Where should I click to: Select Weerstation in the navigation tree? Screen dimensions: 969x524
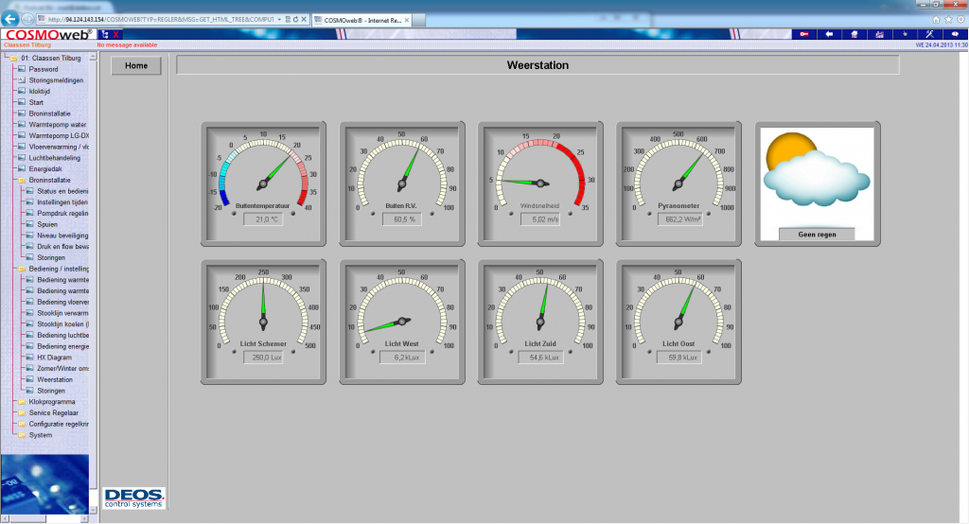point(55,379)
